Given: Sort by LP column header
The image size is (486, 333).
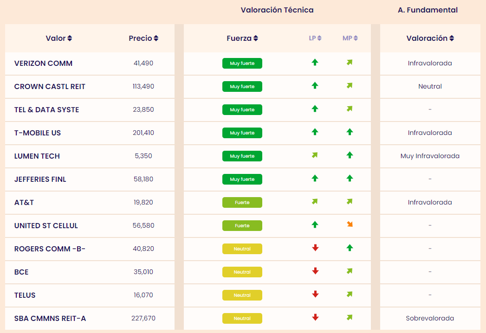Looking at the screenshot, I should [x=315, y=38].
